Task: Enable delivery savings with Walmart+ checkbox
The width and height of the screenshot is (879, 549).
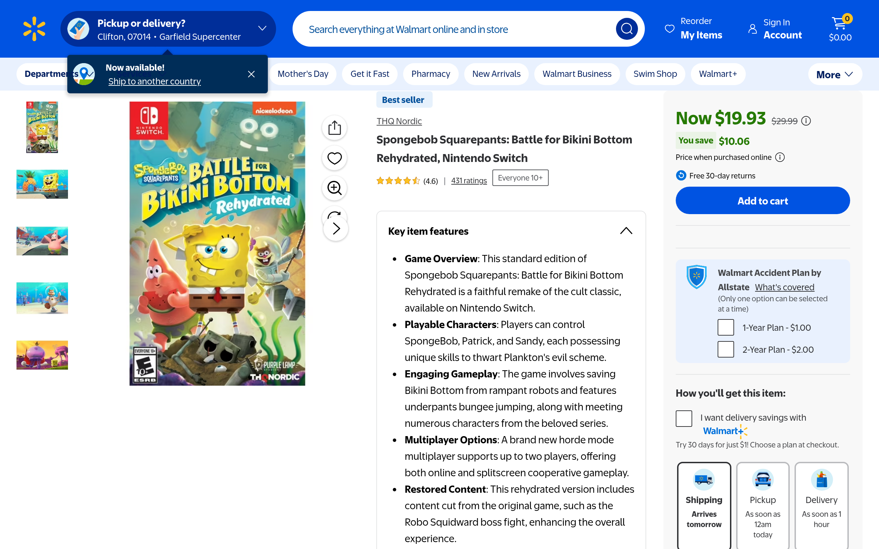Action: click(684, 418)
